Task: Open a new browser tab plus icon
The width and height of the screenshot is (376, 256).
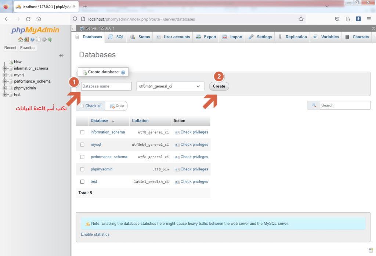Action: point(85,7)
